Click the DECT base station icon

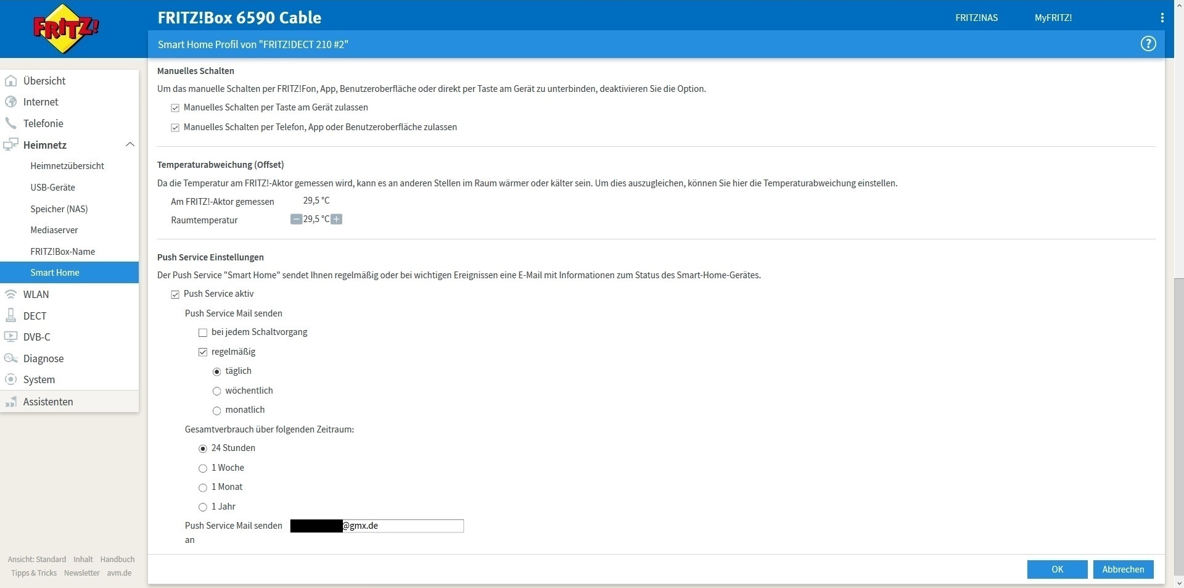click(x=10, y=316)
